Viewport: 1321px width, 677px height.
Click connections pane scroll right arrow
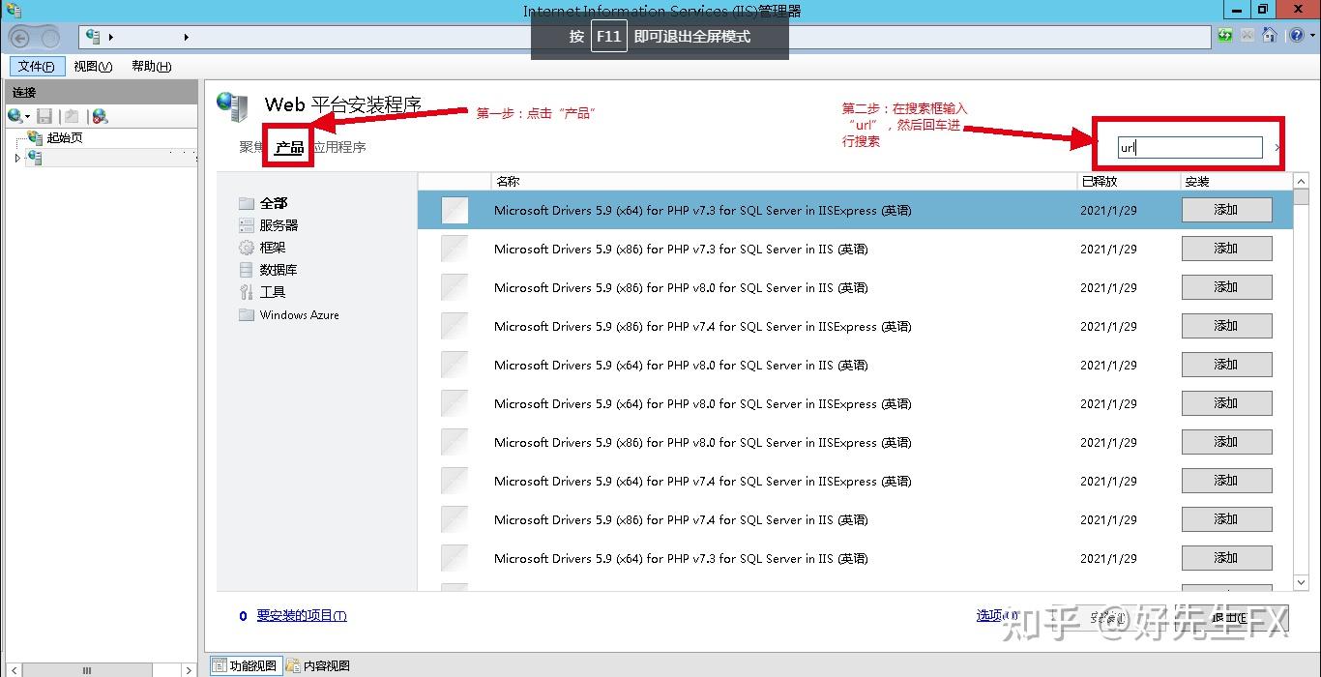click(190, 669)
